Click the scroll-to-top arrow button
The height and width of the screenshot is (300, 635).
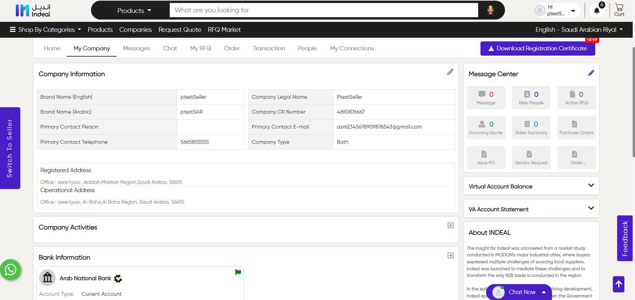618,284
